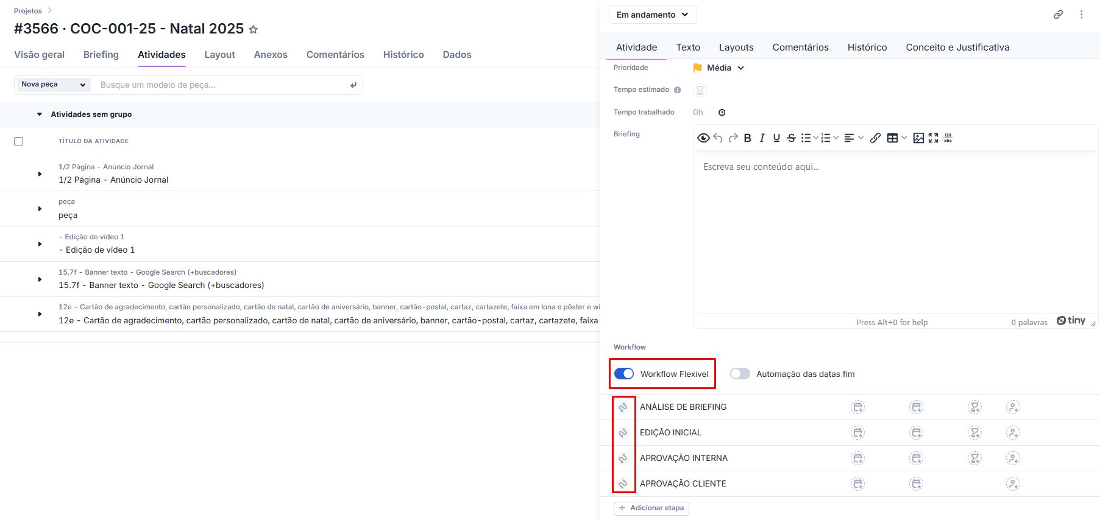Click the add-assignee icon for ANÁLISE DE BRIEFING

pyautogui.click(x=1013, y=407)
